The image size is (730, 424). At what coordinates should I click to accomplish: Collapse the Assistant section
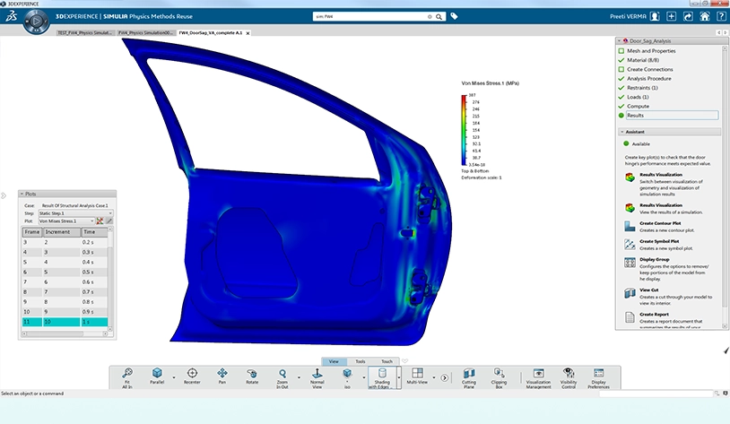tap(622, 132)
